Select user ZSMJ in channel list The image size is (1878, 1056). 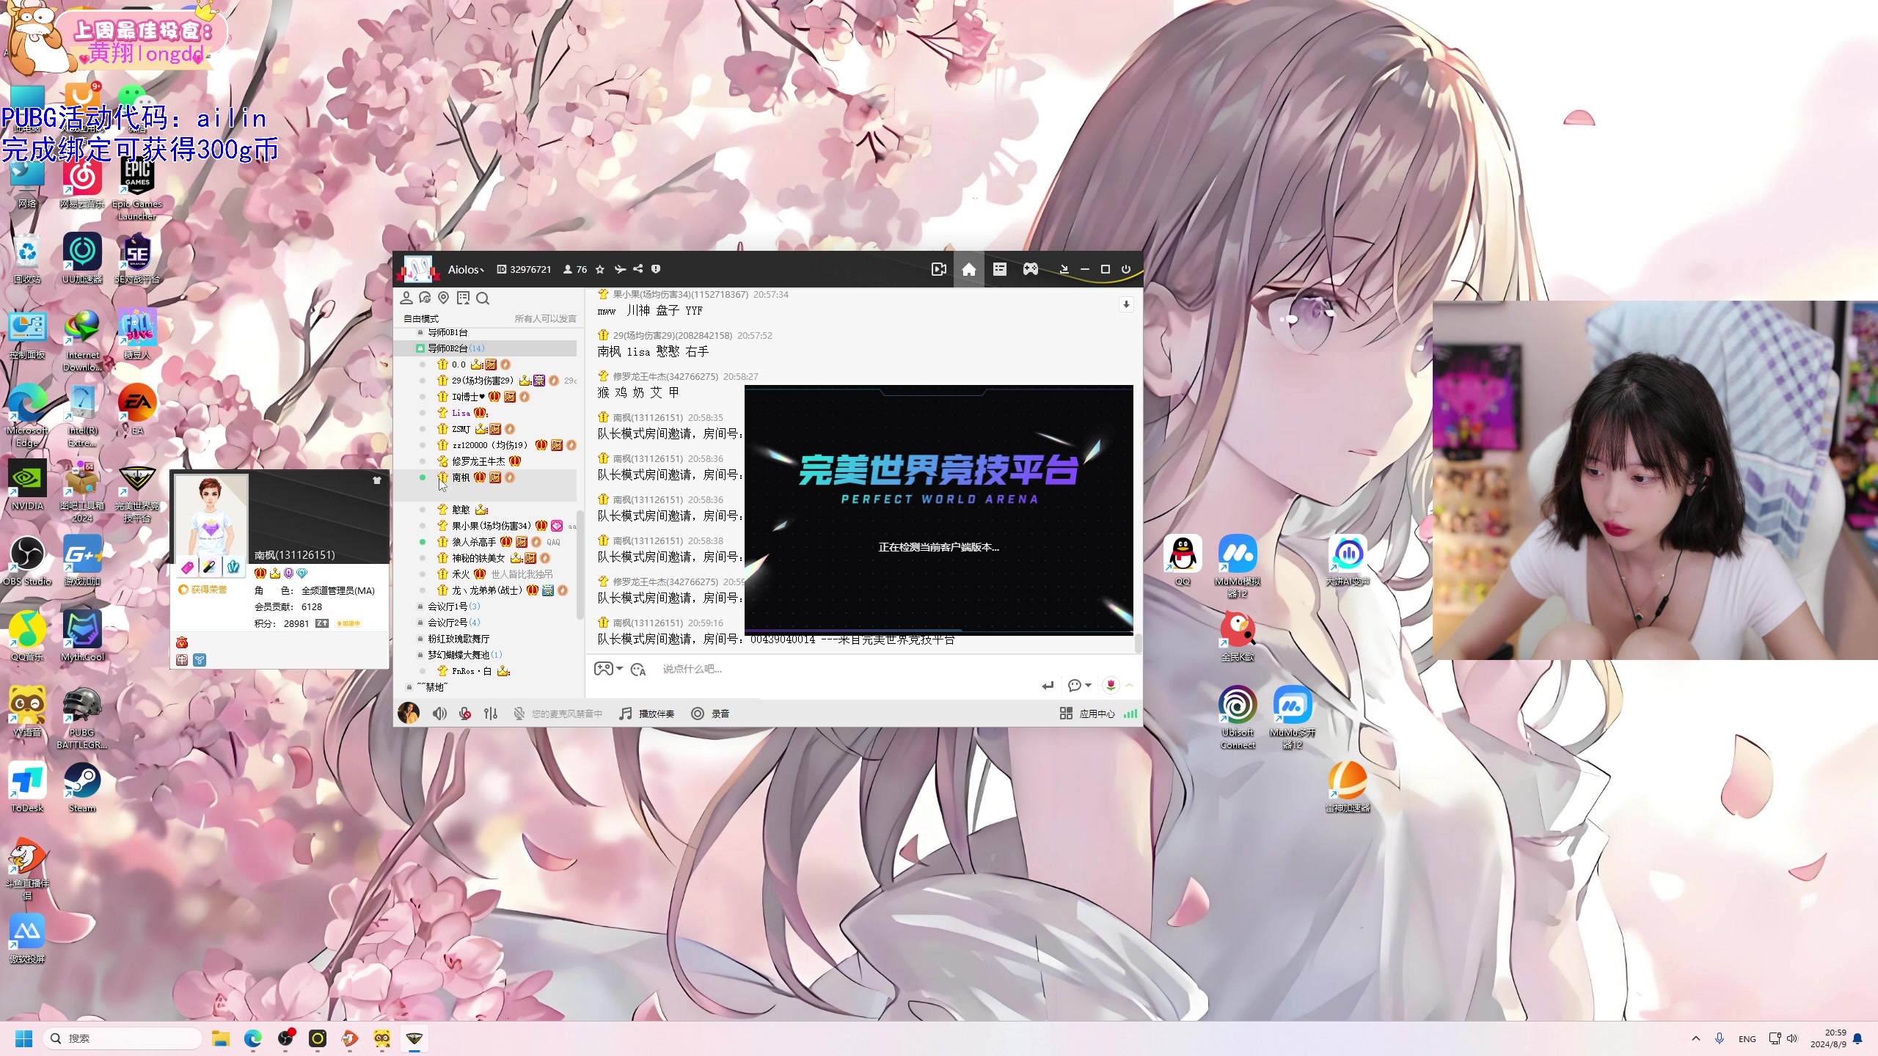(x=461, y=429)
